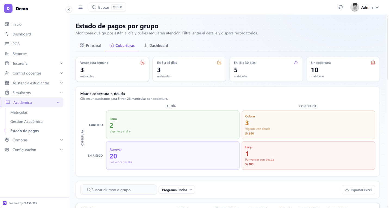Image resolution: width=389 pixels, height=208 pixels.
Task: Select the Coberturas tab
Action: pos(122,46)
